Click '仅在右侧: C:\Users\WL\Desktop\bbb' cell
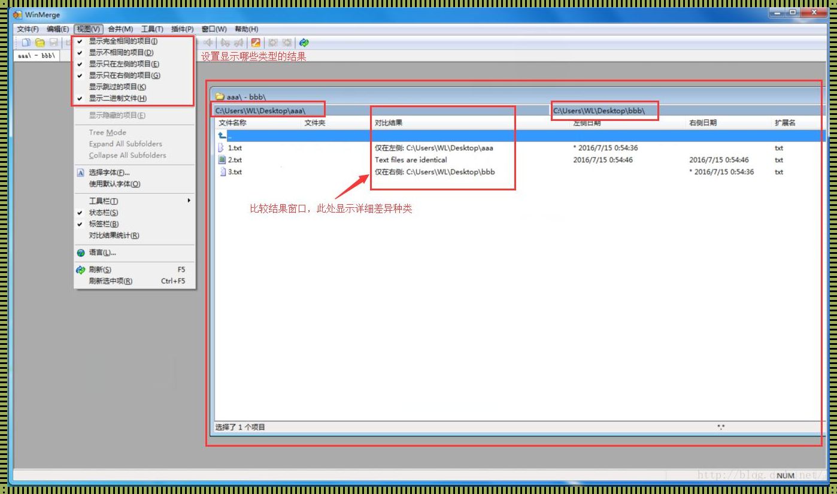Screen dimensions: 837x494 pos(435,172)
